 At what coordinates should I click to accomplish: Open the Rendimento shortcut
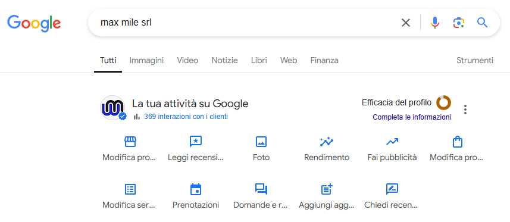[327, 149]
